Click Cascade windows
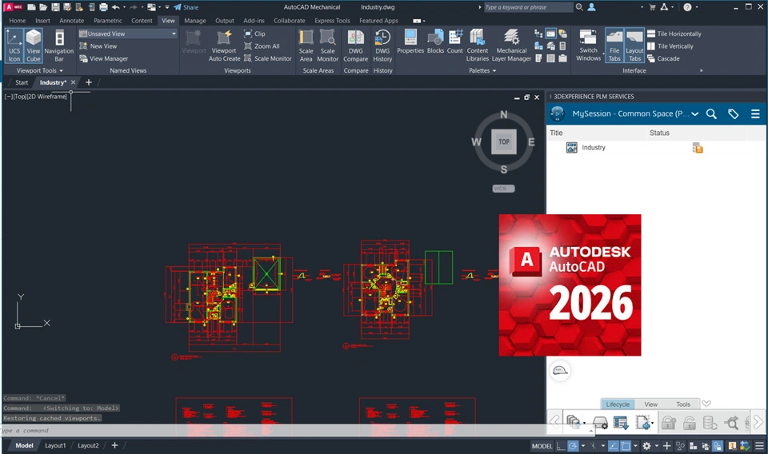This screenshot has width=768, height=454. [x=663, y=58]
